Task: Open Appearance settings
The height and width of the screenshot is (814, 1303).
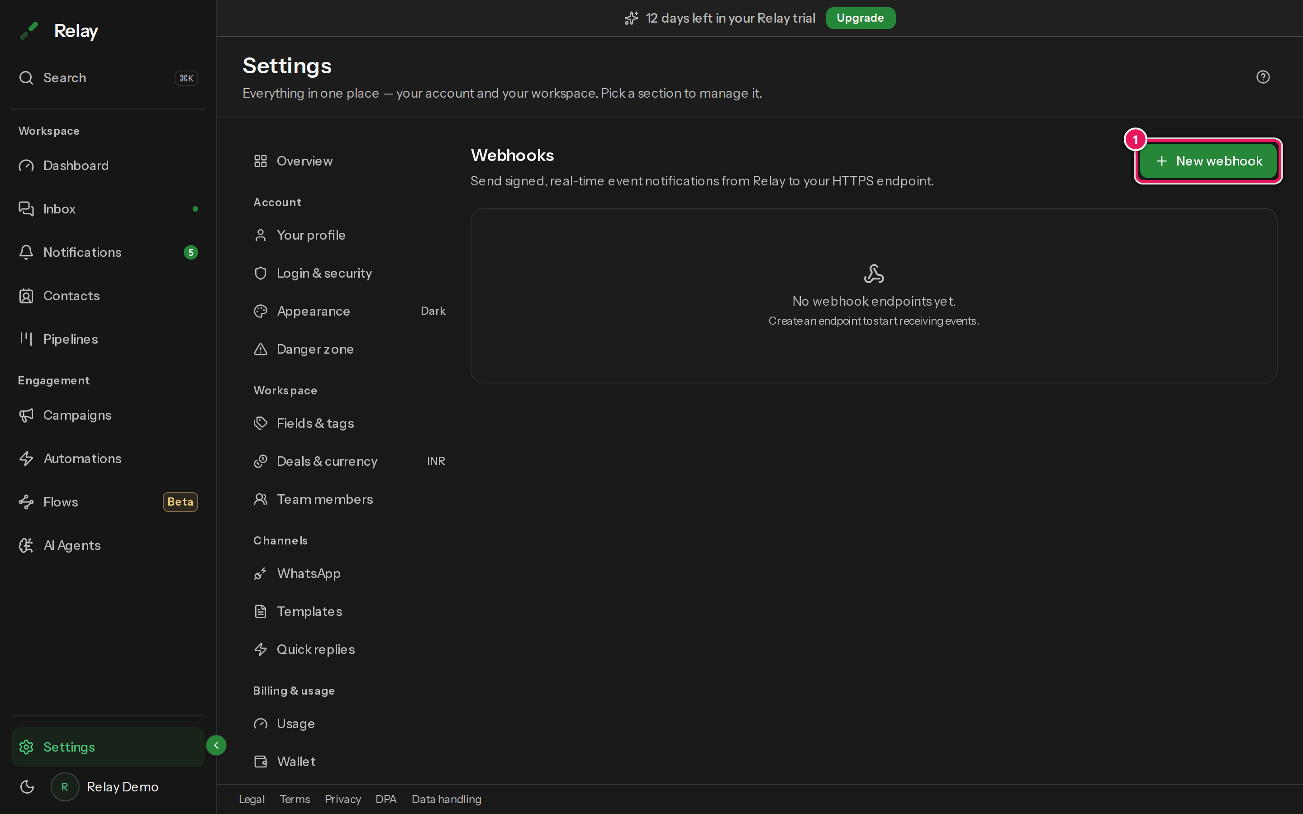Action: tap(349, 311)
